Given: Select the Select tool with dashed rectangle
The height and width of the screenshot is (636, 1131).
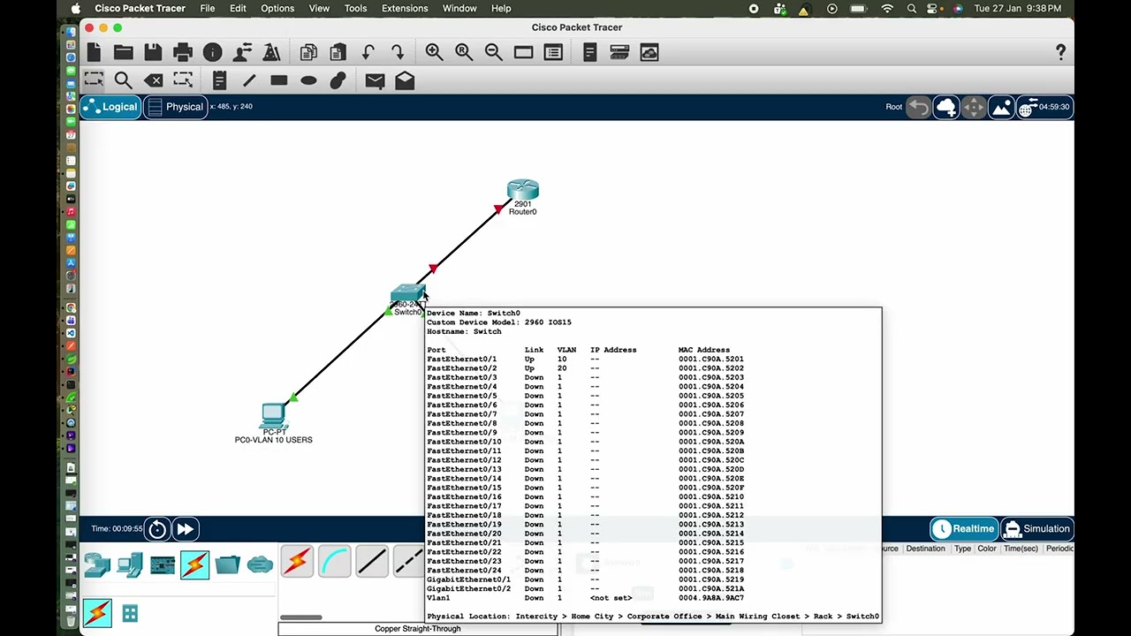Looking at the screenshot, I should coord(94,80).
